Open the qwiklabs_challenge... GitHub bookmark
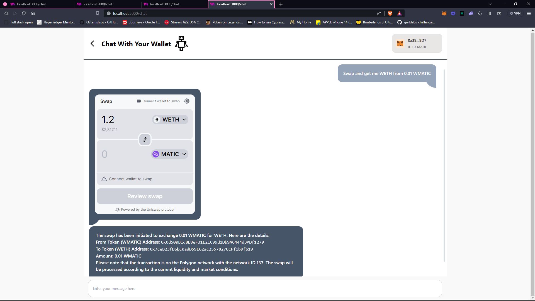The width and height of the screenshot is (535, 301). (x=416, y=22)
